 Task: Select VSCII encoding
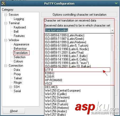(77, 84)
